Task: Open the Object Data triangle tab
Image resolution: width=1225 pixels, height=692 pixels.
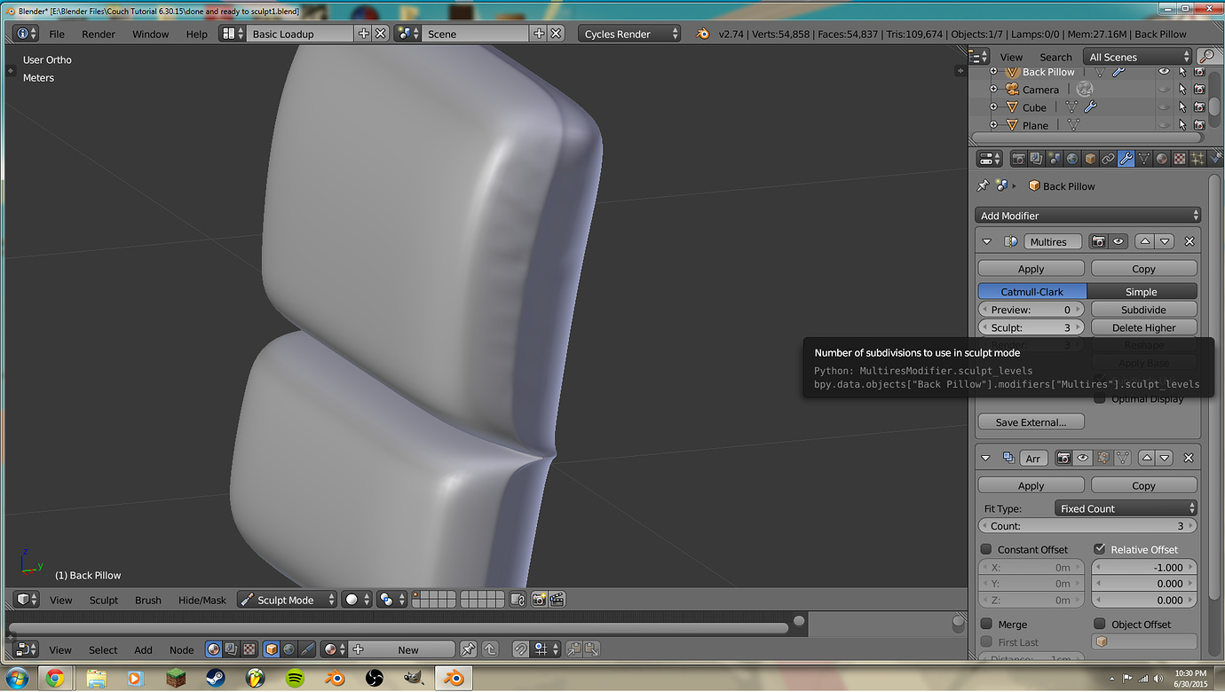Action: click(1143, 159)
